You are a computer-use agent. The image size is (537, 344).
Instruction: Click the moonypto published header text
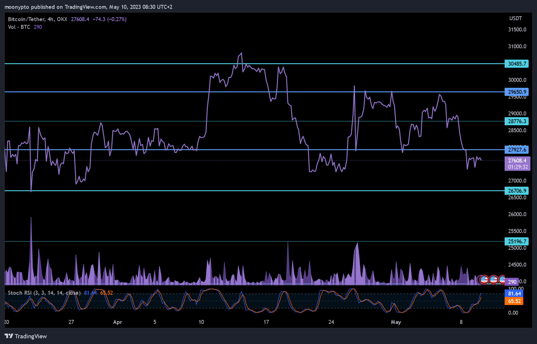(88, 7)
